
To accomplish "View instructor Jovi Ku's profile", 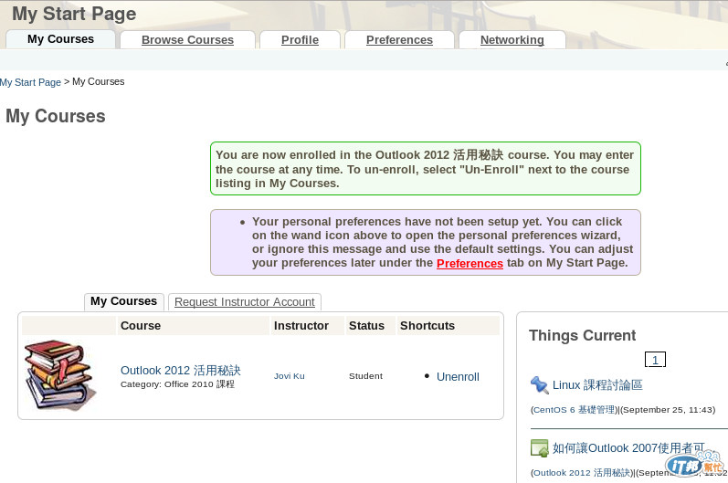I will pos(290,376).
